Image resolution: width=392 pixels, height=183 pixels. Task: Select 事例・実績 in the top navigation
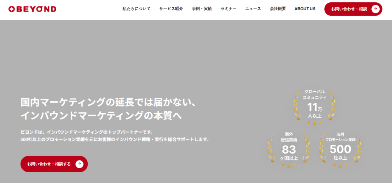(x=202, y=9)
